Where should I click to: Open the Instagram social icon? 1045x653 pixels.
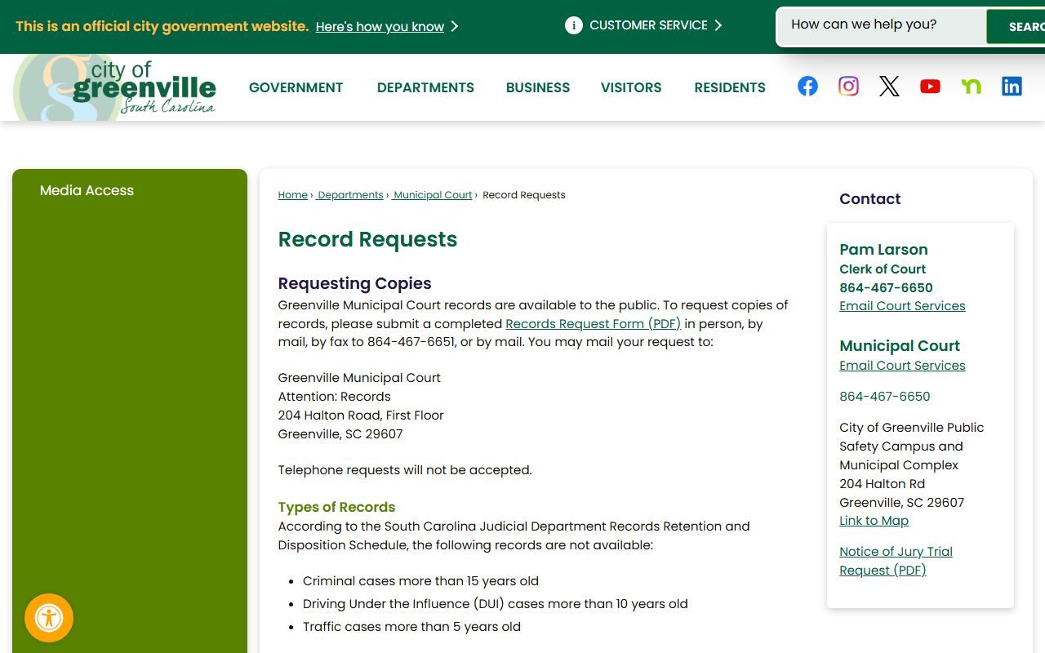pos(848,86)
